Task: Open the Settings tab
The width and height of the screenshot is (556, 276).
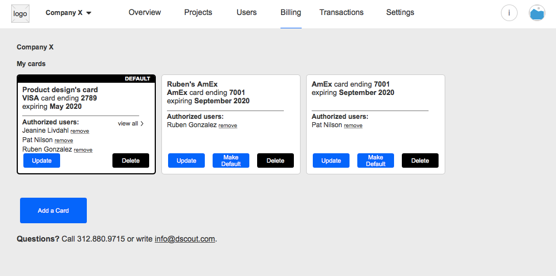Action: 400,13
